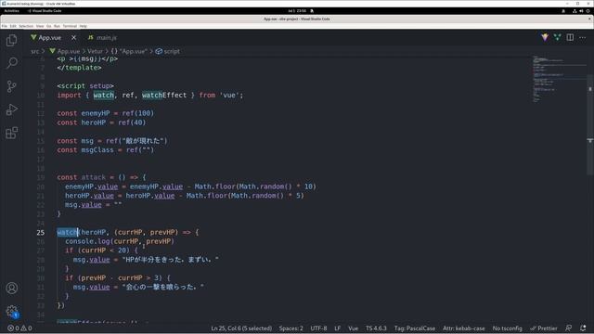Image resolution: width=594 pixels, height=334 pixels.
Task: Change indentation via Spaces: 2
Action: click(291, 328)
